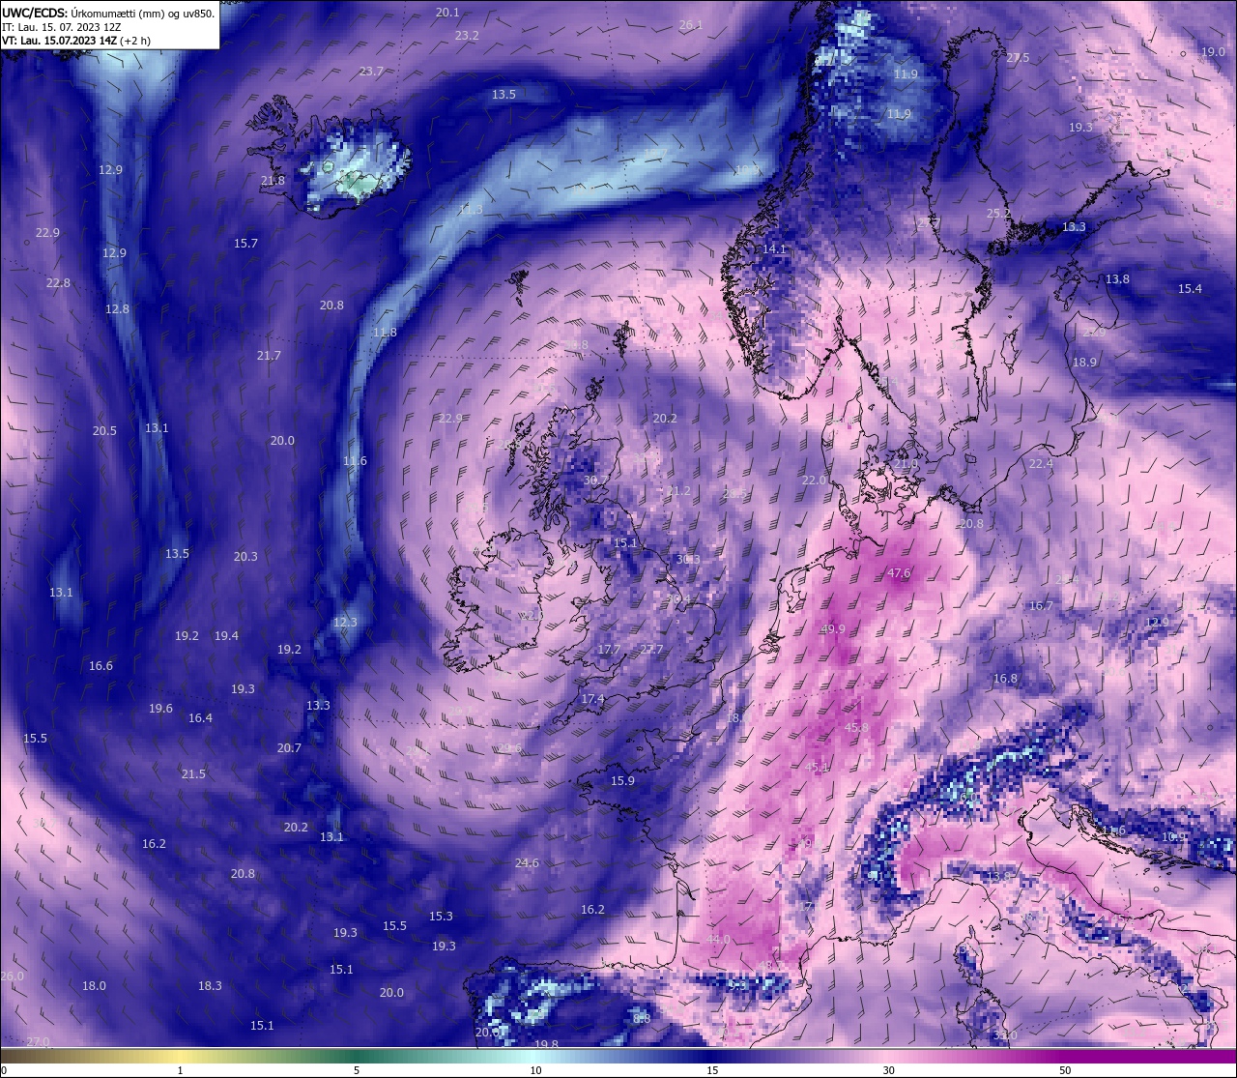Click the 21.0 value over Denmark
The width and height of the screenshot is (1237, 1078).
tap(906, 463)
